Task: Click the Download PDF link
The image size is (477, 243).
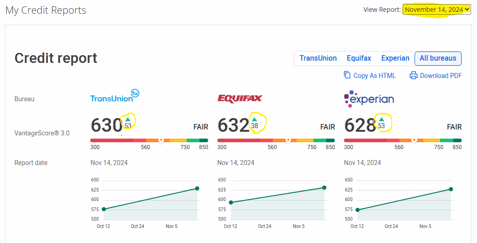Action: point(441,76)
